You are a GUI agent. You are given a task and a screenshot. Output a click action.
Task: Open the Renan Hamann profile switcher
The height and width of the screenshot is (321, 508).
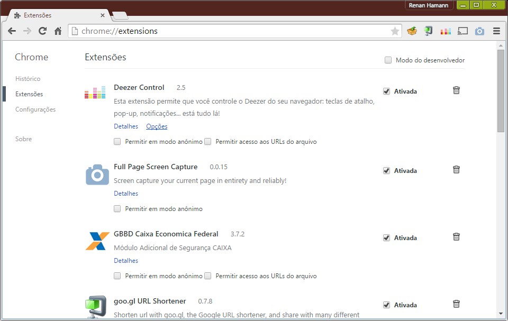pos(429,5)
